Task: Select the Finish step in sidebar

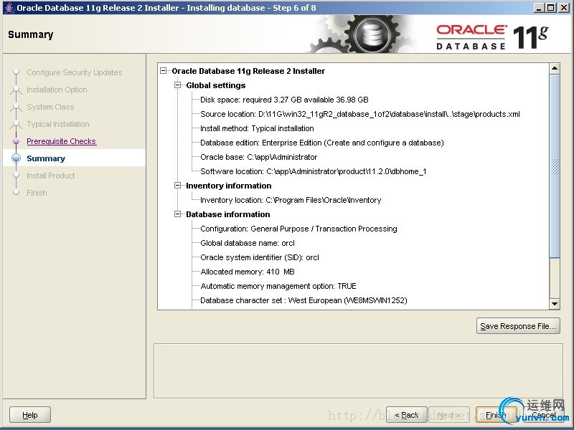Action: click(37, 193)
